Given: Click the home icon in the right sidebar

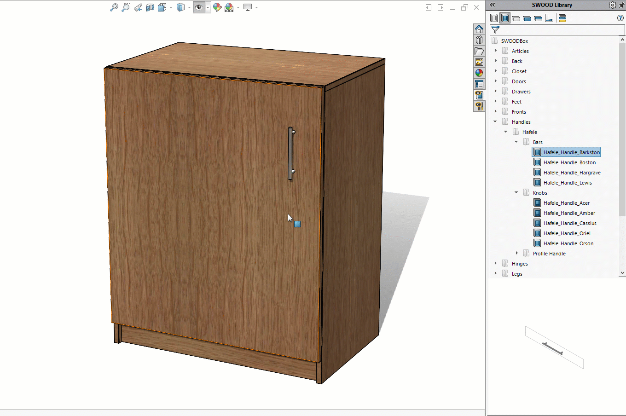Looking at the screenshot, I should click(x=479, y=29).
